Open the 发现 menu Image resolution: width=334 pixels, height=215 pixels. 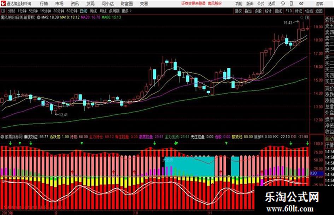[x=90, y=4]
